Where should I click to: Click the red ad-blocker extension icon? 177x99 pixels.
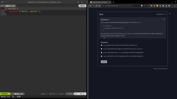coord(151,5)
